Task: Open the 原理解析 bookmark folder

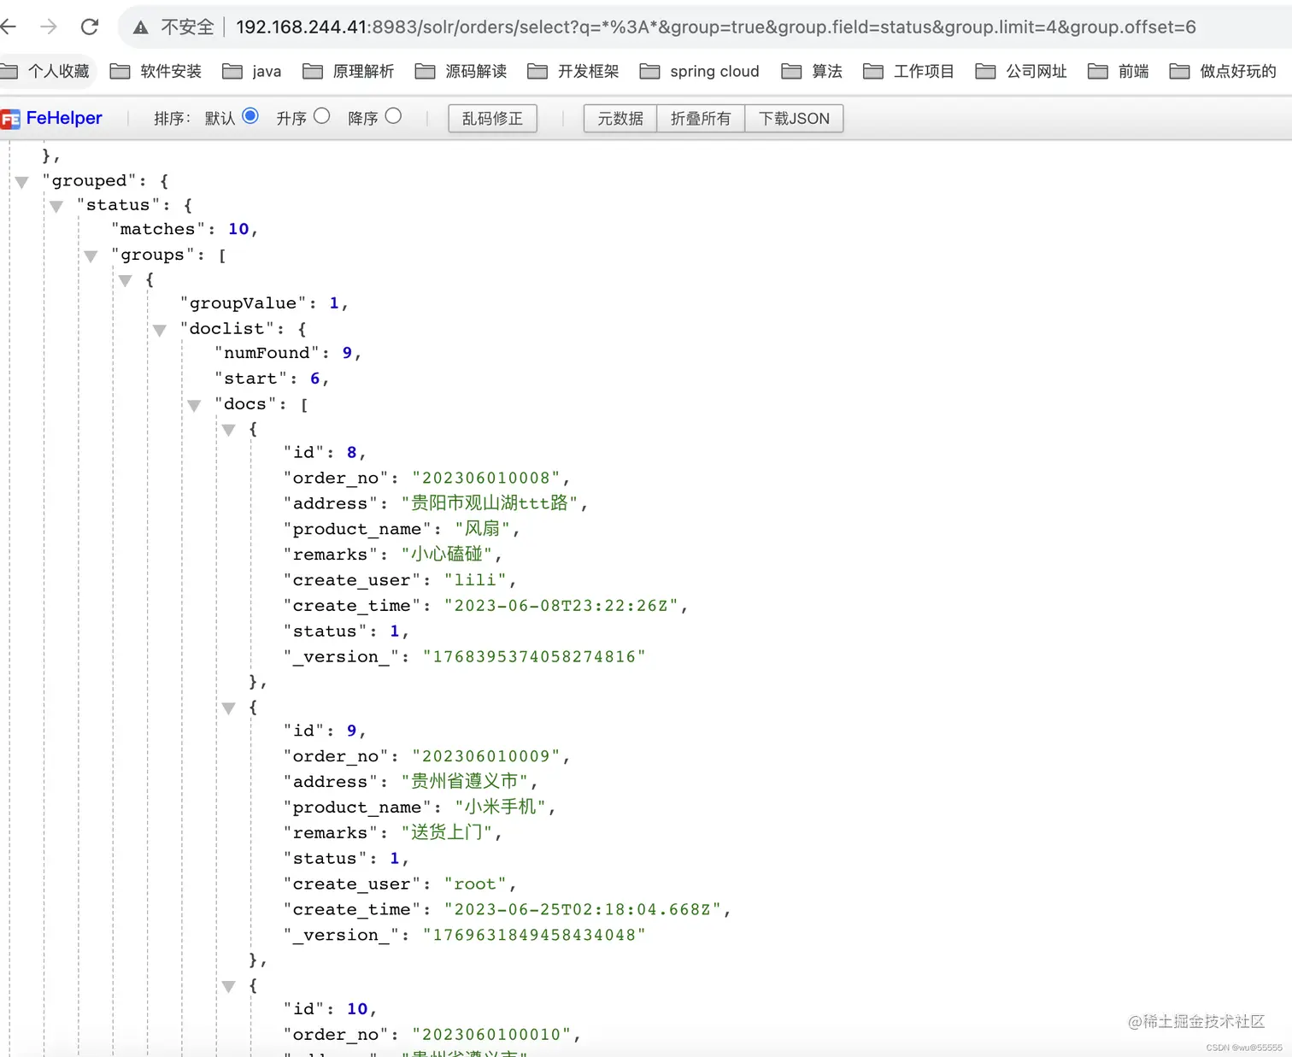Action: (x=349, y=71)
